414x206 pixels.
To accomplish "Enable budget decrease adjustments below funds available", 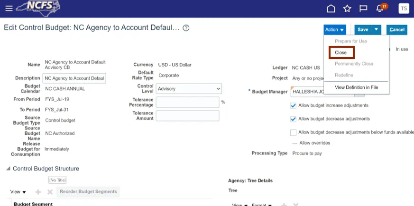I will click(x=293, y=132).
